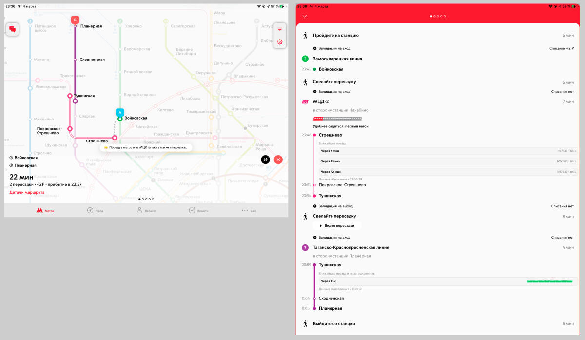Open the map filter icon
This screenshot has width=585, height=340.
point(279,29)
